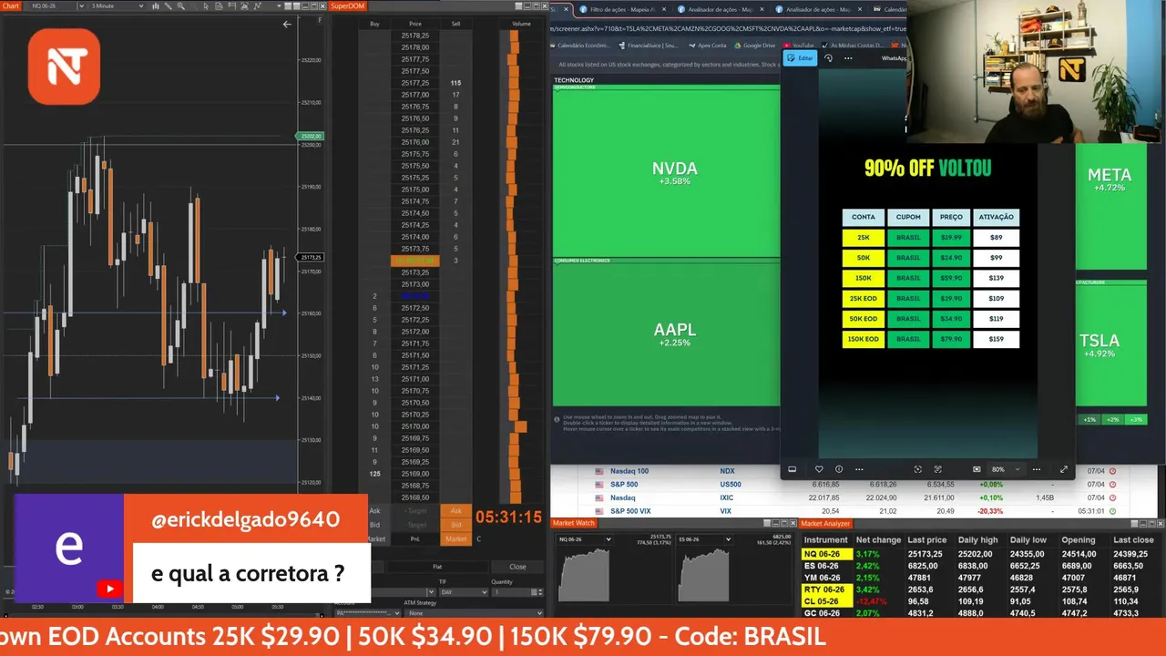Expand the chart toolbar overflow arrow

click(x=279, y=5)
